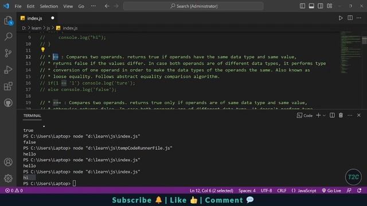The height and width of the screenshot is (206, 367).
Task: Start server with Go Live
Action: (331, 191)
